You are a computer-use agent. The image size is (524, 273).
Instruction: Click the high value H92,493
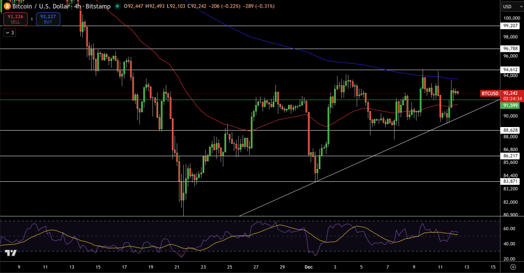tap(155, 6)
